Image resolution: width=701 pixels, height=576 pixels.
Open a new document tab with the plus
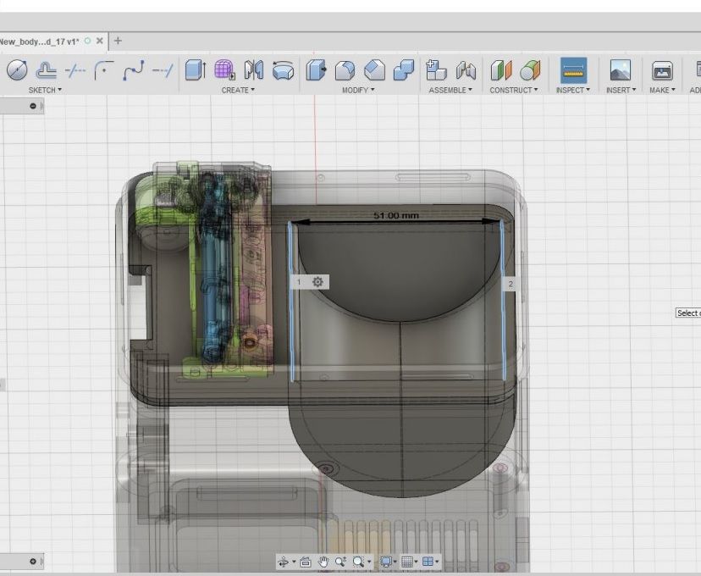[117, 39]
